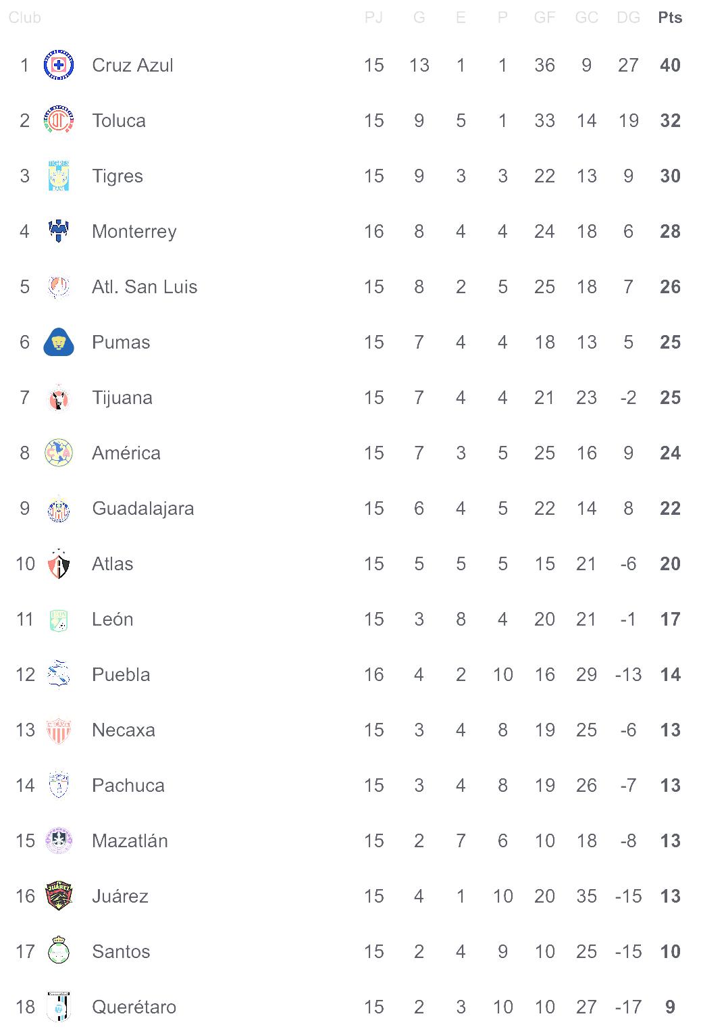
Task: Open the Puebla club link
Action: 121,675
